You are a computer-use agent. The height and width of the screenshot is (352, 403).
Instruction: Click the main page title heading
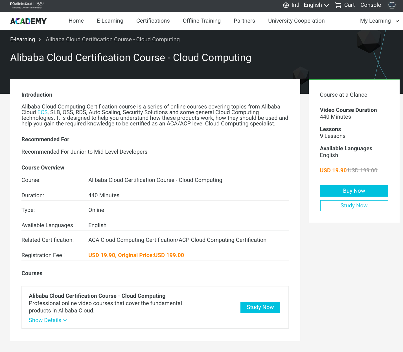coord(131,58)
